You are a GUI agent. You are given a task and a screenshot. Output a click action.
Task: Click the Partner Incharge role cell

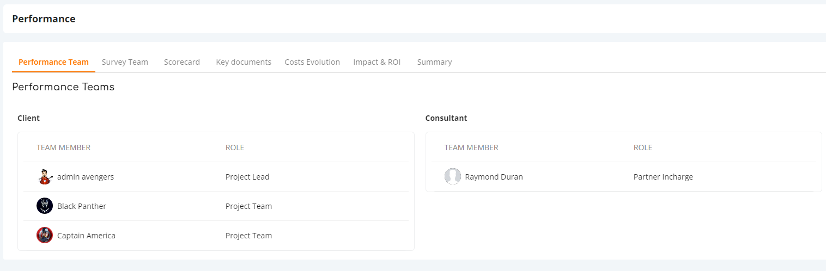point(663,177)
